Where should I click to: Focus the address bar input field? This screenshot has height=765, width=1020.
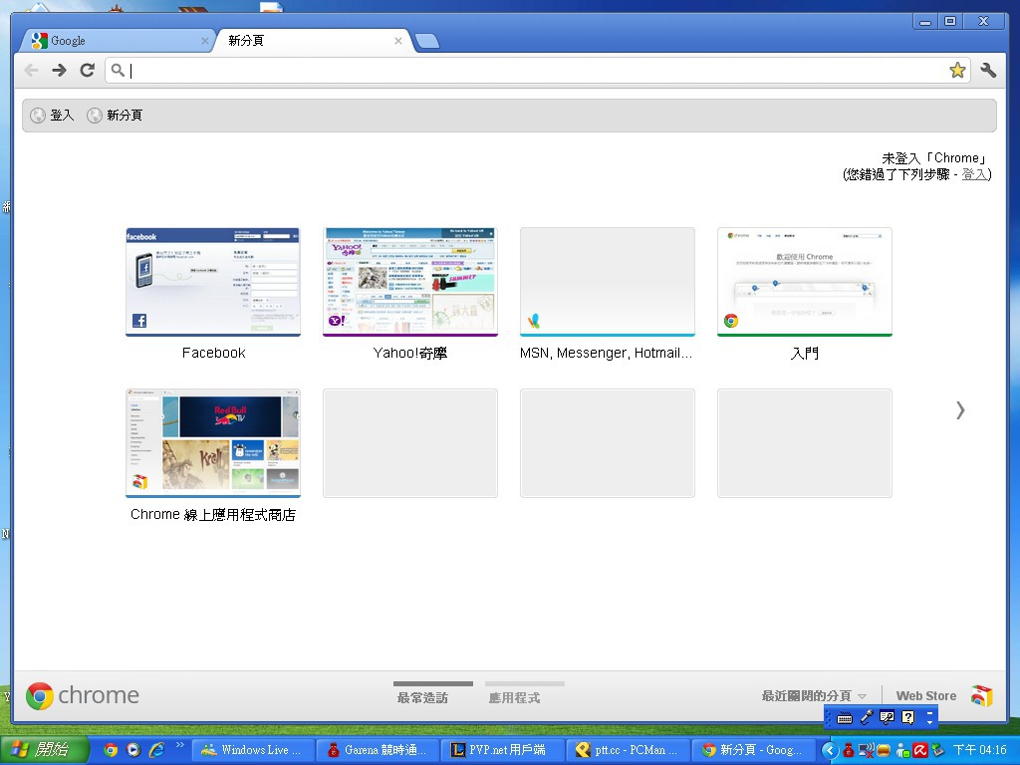[x=537, y=71]
